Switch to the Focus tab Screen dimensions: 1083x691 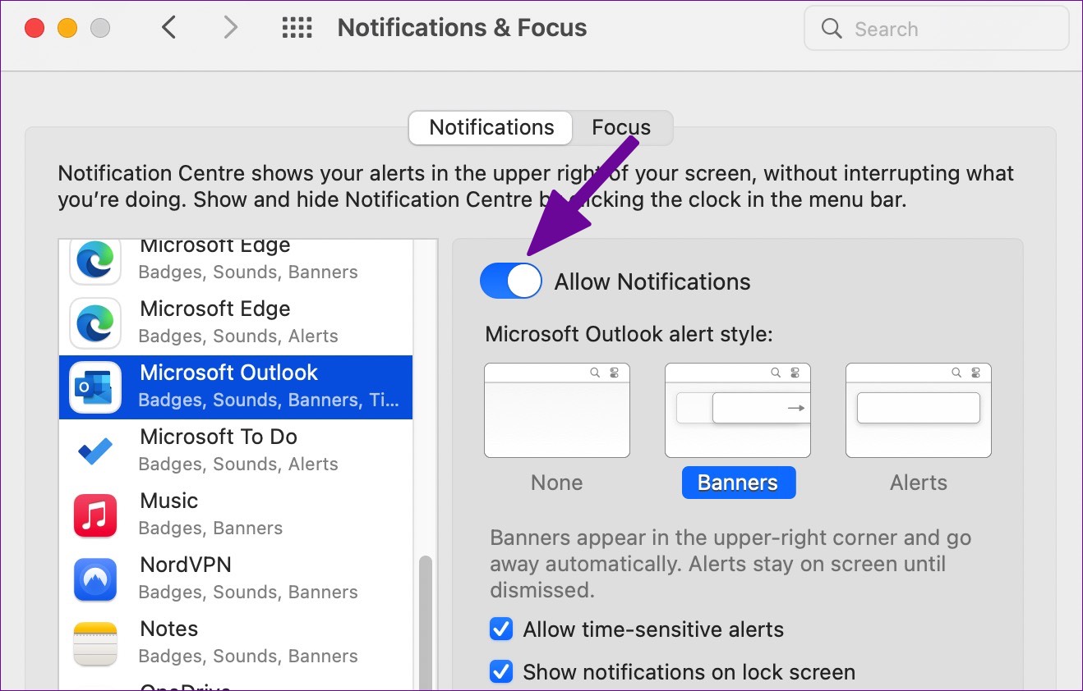click(x=621, y=128)
